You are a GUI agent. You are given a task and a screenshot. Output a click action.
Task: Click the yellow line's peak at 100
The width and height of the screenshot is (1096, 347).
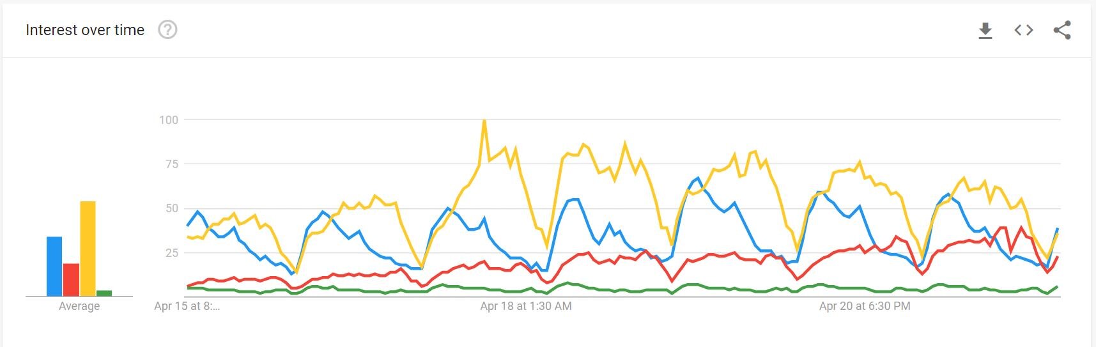(x=484, y=120)
